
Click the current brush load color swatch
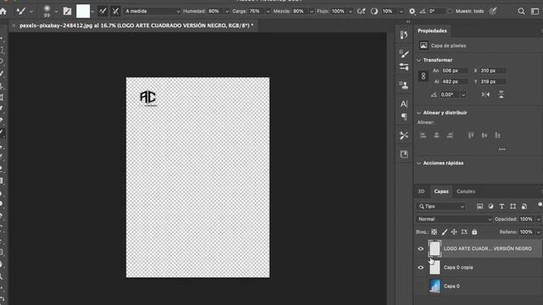click(83, 11)
